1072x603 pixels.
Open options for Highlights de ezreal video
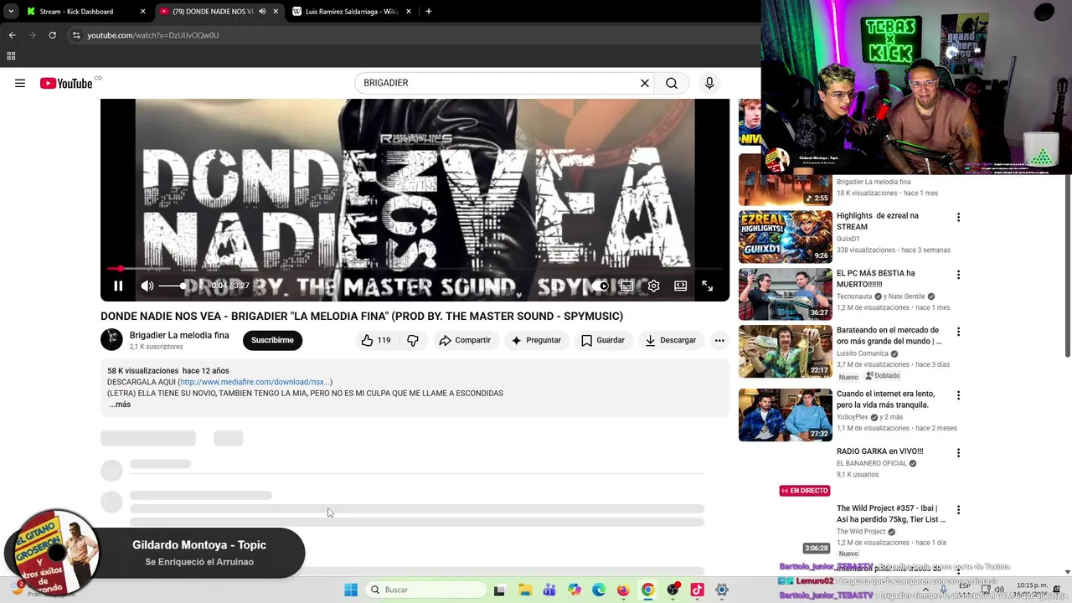[x=958, y=217]
